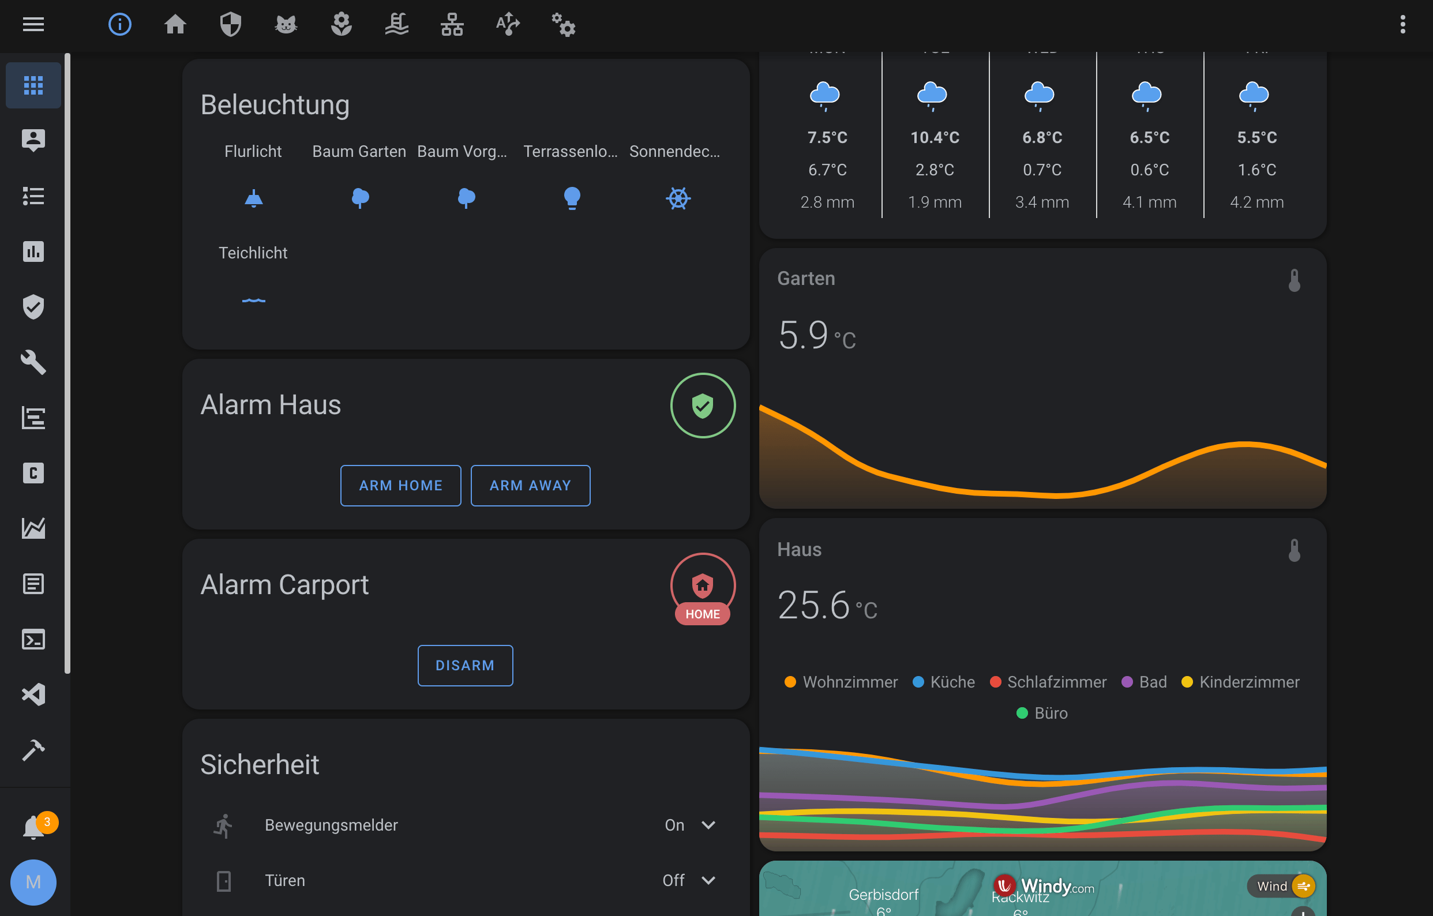The width and height of the screenshot is (1433, 916).
Task: Open Visual Studio Code sidebar item
Action: pos(33,694)
